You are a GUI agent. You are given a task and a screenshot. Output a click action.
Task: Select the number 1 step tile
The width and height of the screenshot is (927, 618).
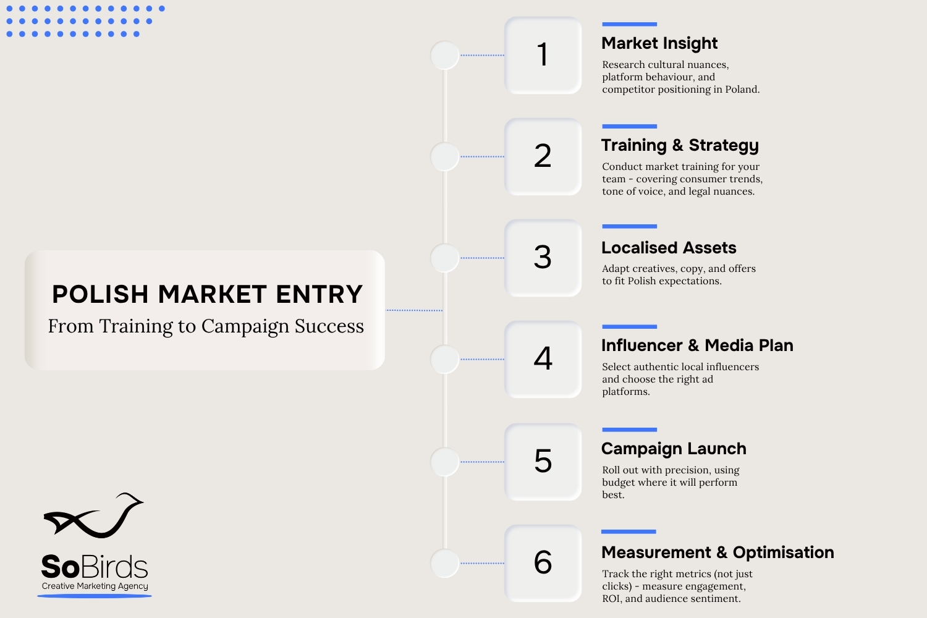coord(543,55)
